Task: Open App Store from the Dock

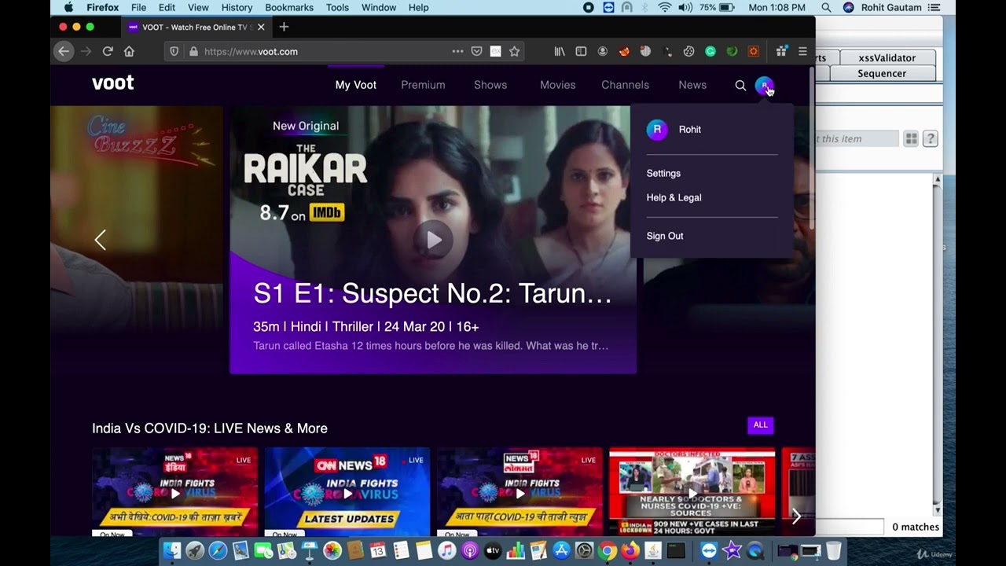Action: (561, 550)
